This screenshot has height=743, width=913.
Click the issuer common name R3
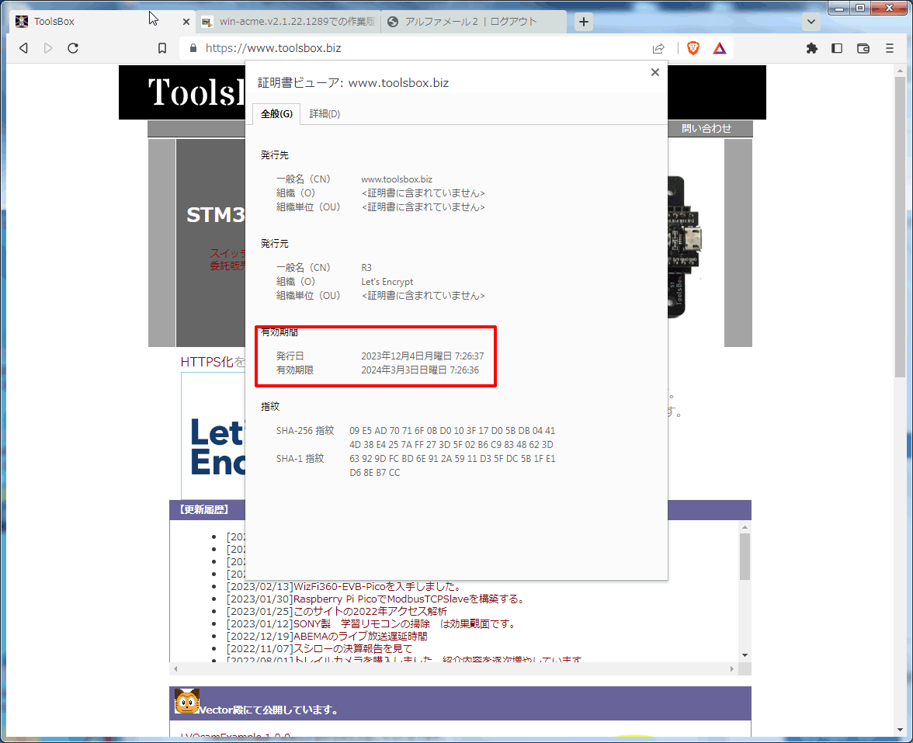click(x=366, y=268)
